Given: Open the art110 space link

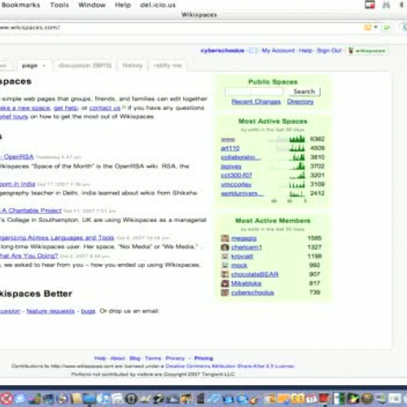Looking at the screenshot, I should pos(230,148).
